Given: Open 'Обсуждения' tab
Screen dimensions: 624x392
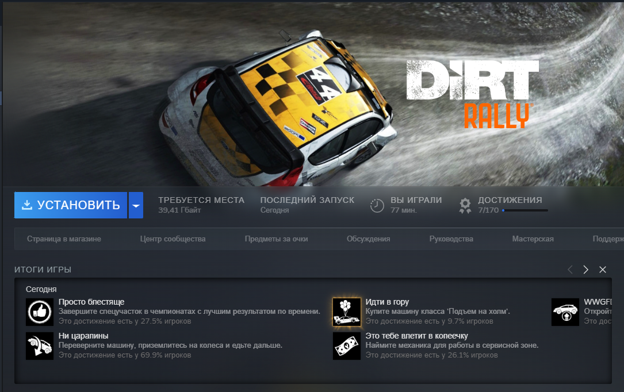Looking at the screenshot, I should coord(368,239).
